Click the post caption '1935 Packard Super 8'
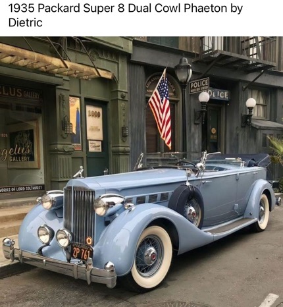This screenshot has width=283, height=307. [66, 8]
